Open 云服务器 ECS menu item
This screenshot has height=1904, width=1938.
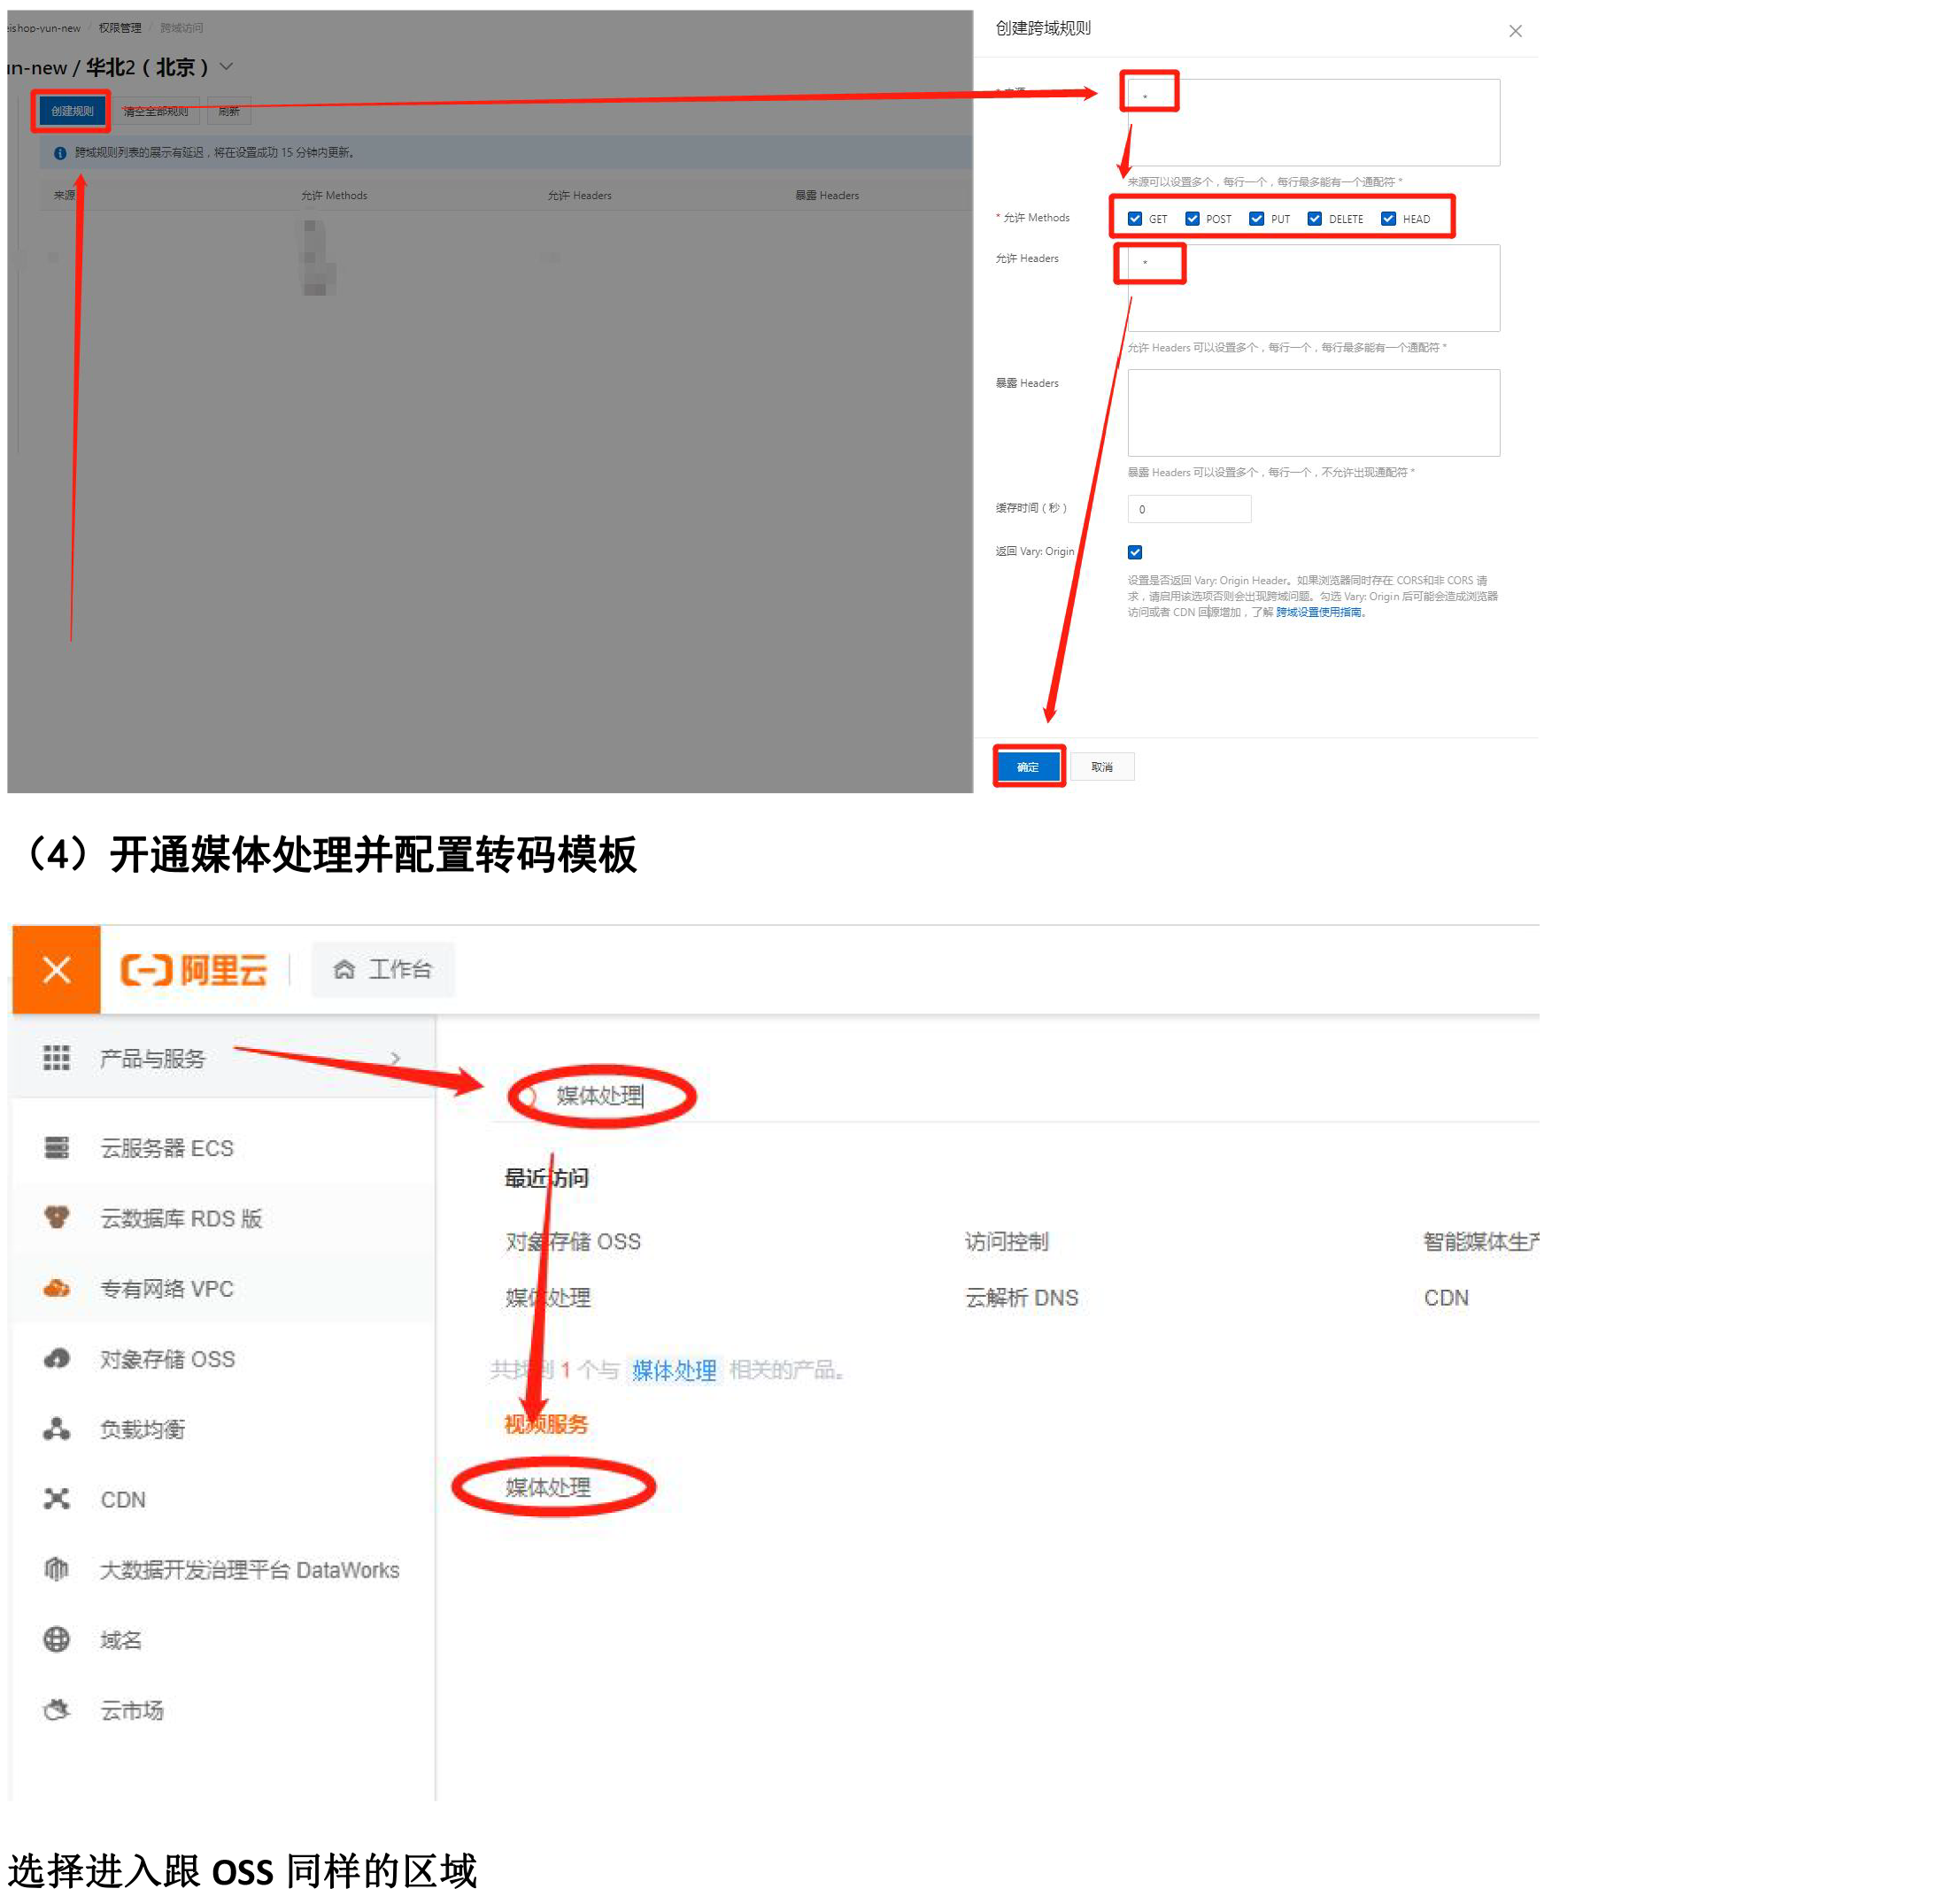[167, 1148]
